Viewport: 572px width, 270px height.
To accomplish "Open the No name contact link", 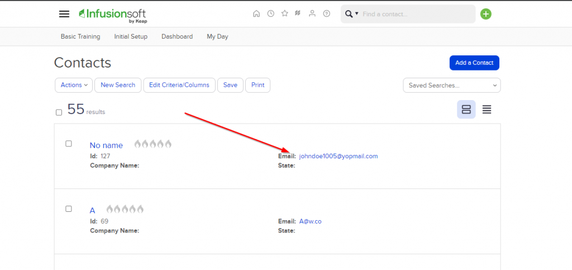I will pyautogui.click(x=106, y=145).
